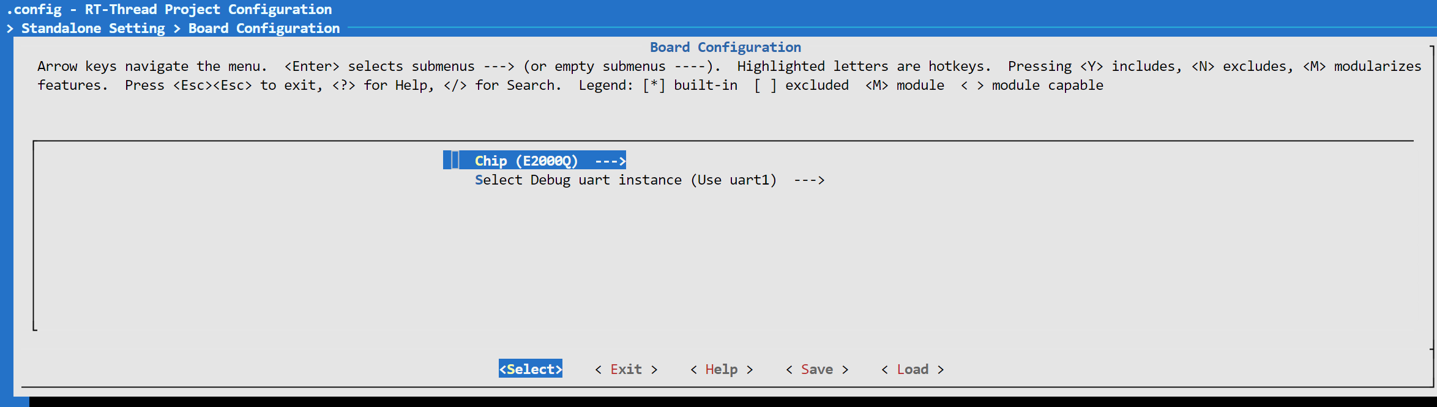1437x407 pixels.
Task: Click the arrow after Chip (E2000Q)
Action: point(610,161)
